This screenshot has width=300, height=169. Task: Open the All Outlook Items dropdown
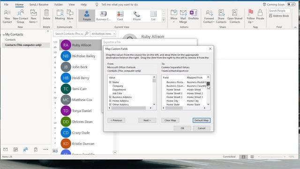103,34
